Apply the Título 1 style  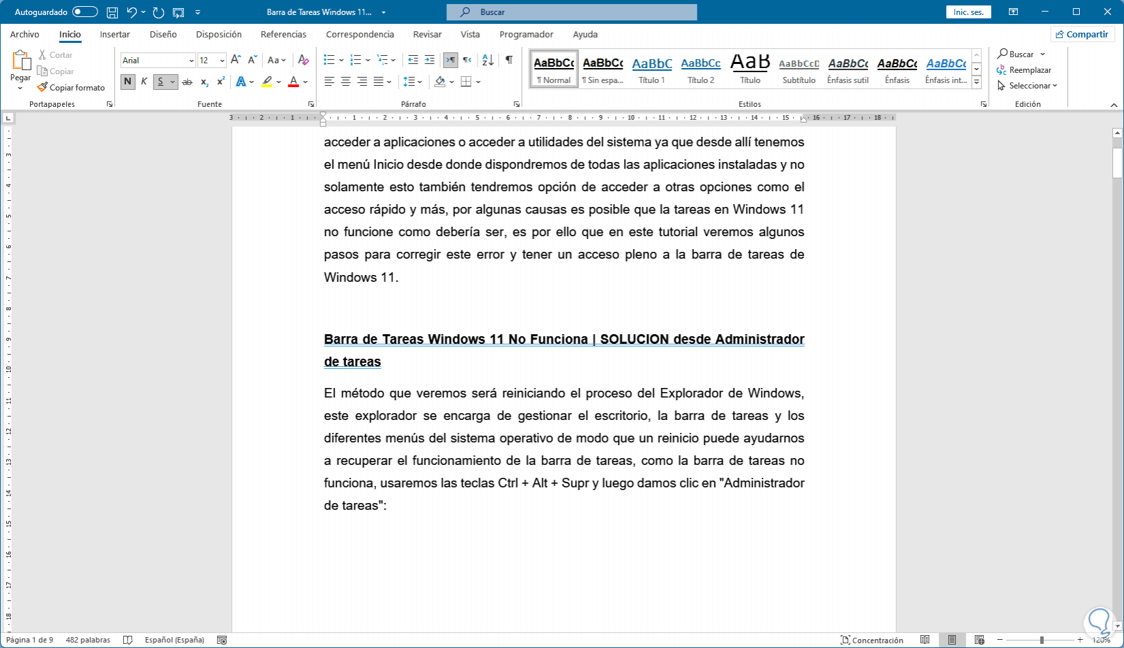pos(652,69)
